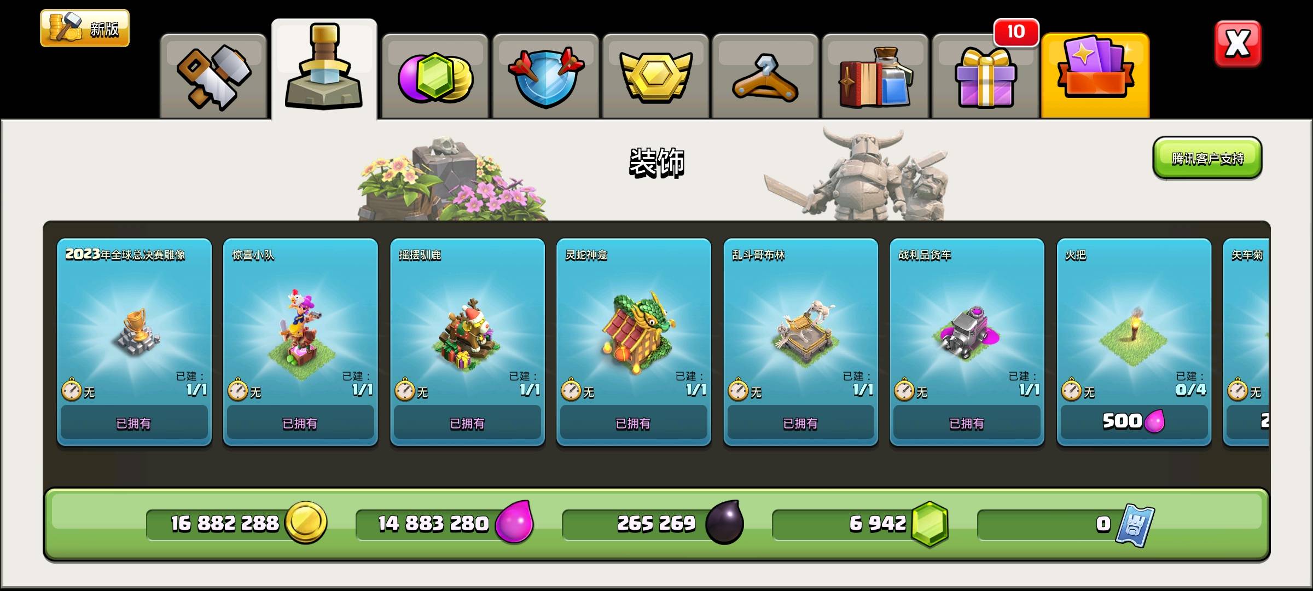Click the 新版 hammer and coins button
This screenshot has width=1313, height=591.
(x=85, y=28)
